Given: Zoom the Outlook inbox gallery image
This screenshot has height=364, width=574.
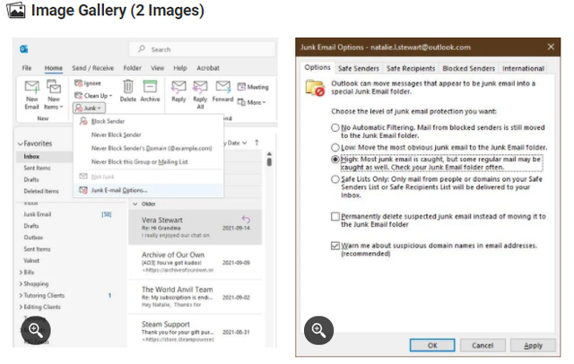Looking at the screenshot, I should [36, 330].
